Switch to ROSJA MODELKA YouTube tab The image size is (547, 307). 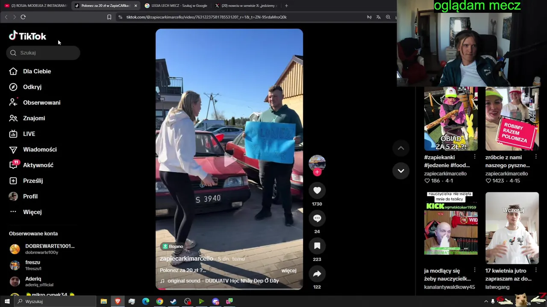click(x=35, y=6)
